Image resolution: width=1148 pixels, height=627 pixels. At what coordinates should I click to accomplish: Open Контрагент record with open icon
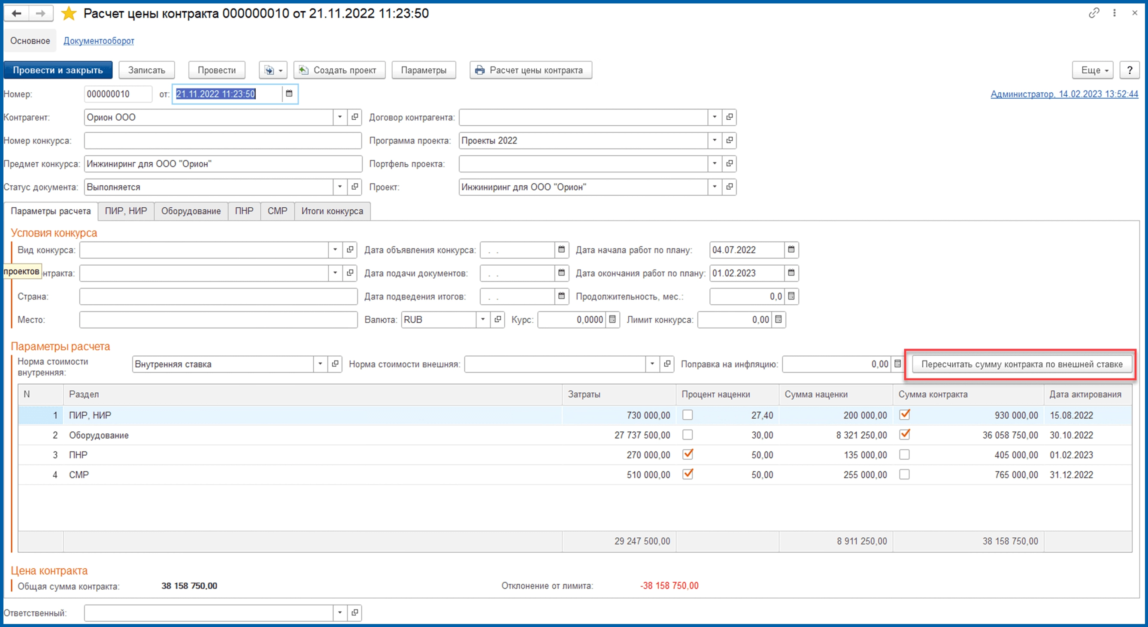click(x=355, y=117)
